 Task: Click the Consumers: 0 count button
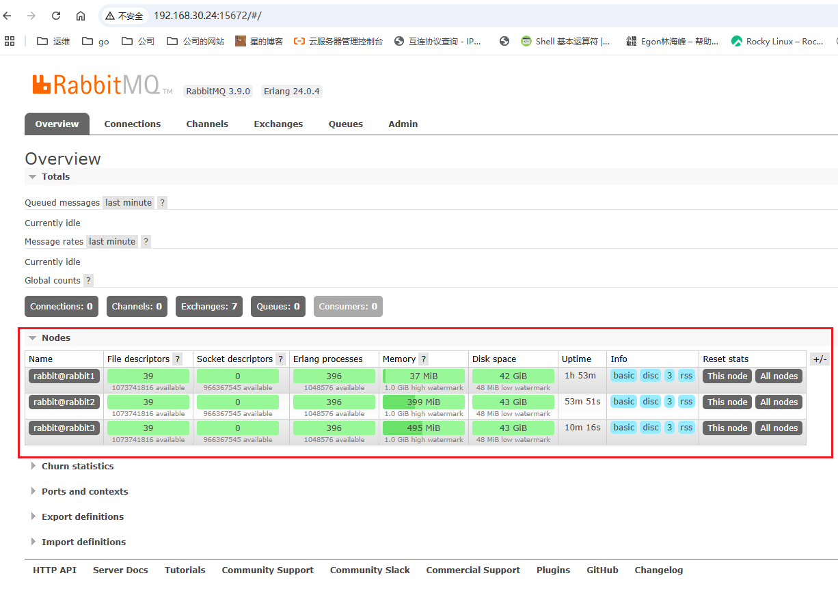(x=348, y=307)
